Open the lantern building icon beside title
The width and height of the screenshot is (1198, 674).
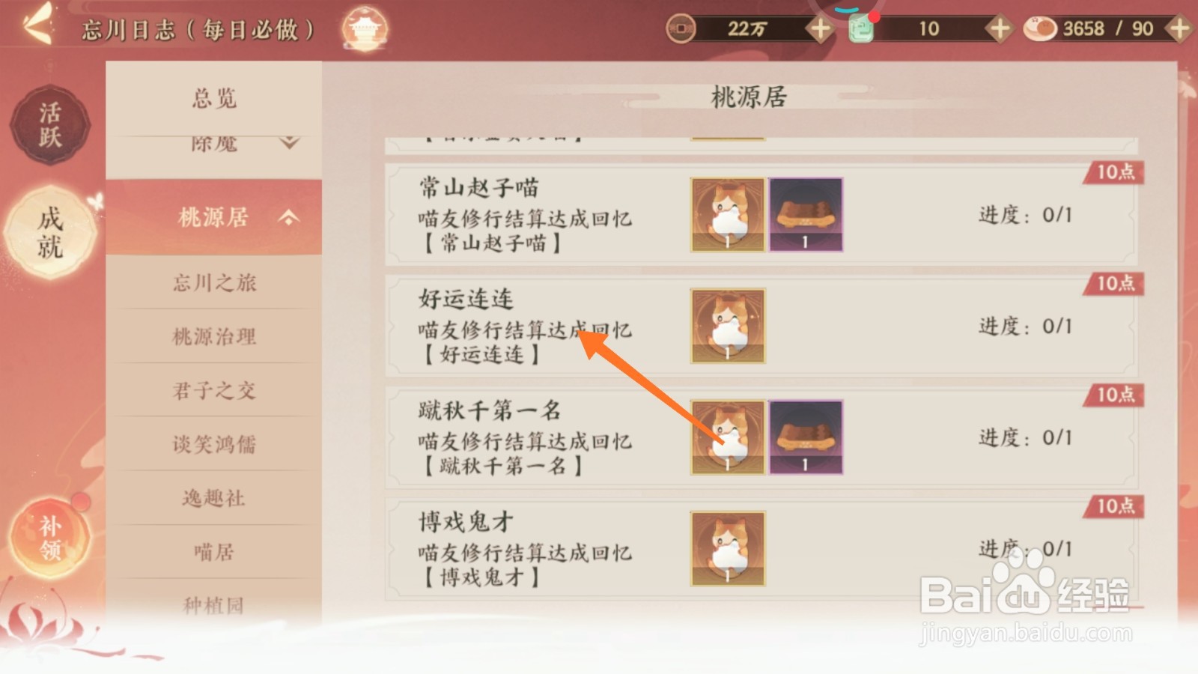click(x=365, y=29)
